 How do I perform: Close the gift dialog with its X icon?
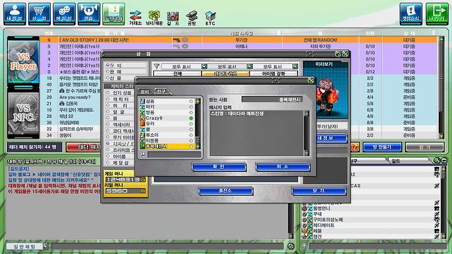pyautogui.click(x=311, y=80)
